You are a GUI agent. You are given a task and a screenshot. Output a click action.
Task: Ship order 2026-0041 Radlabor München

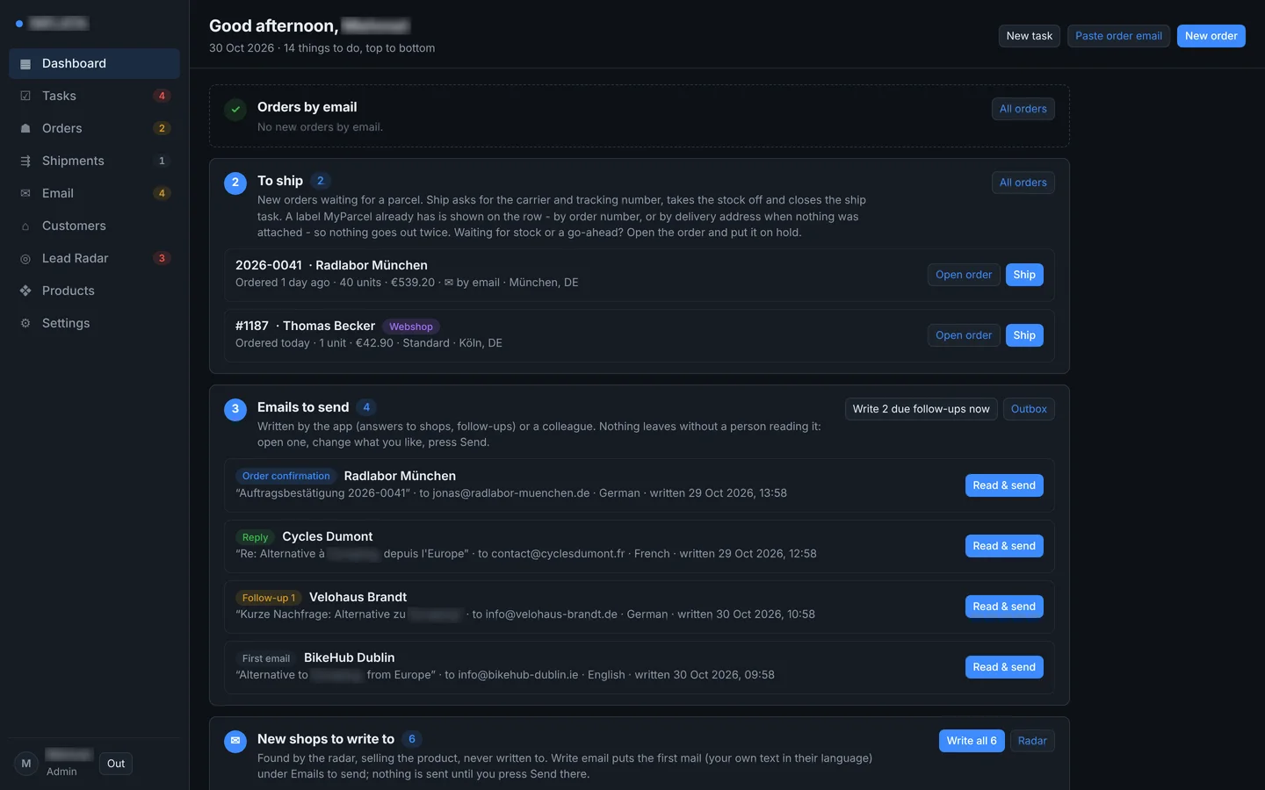click(1024, 275)
